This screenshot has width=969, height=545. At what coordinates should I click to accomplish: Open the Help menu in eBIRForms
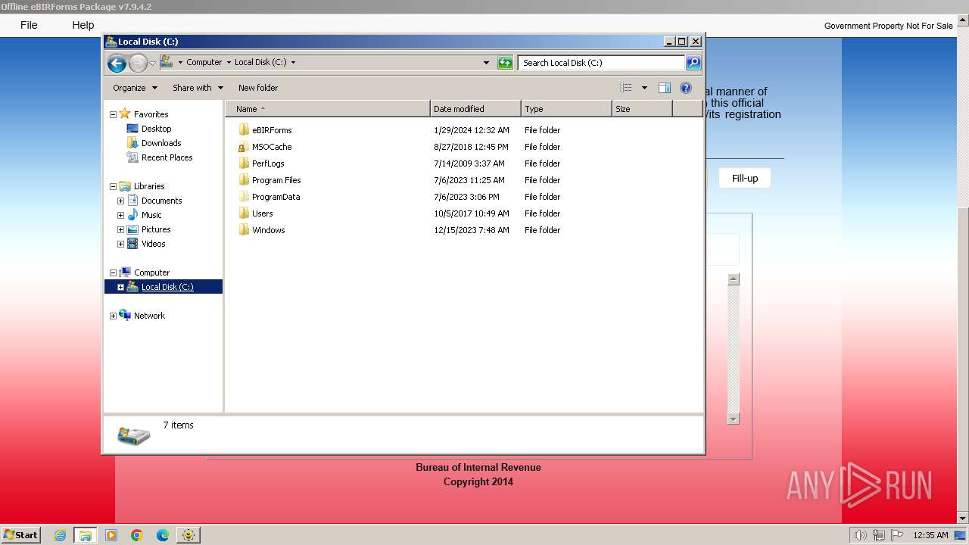(x=83, y=25)
